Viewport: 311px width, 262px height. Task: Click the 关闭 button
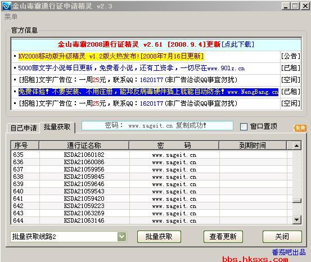[x=282, y=236]
